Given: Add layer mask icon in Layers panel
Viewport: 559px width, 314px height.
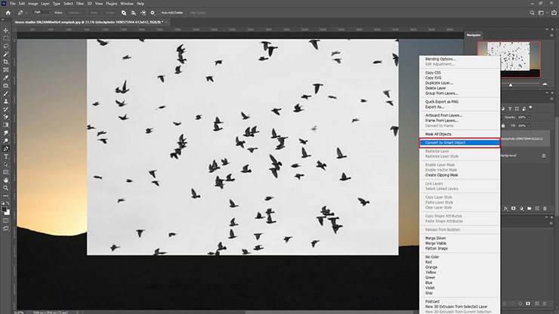Looking at the screenshot, I should [x=514, y=208].
